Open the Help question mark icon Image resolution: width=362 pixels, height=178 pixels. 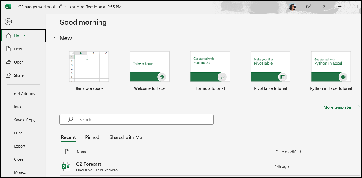(x=324, y=7)
